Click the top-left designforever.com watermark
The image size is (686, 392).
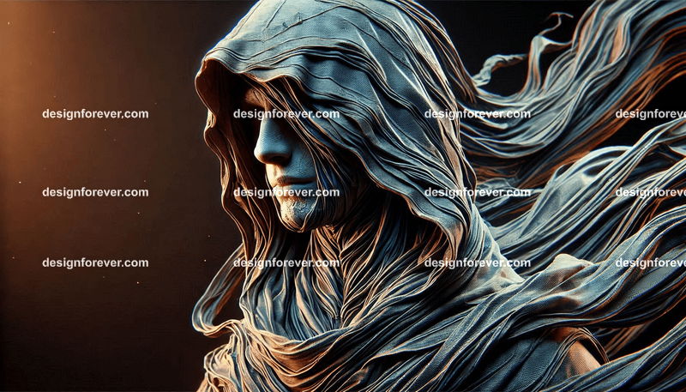(x=95, y=114)
